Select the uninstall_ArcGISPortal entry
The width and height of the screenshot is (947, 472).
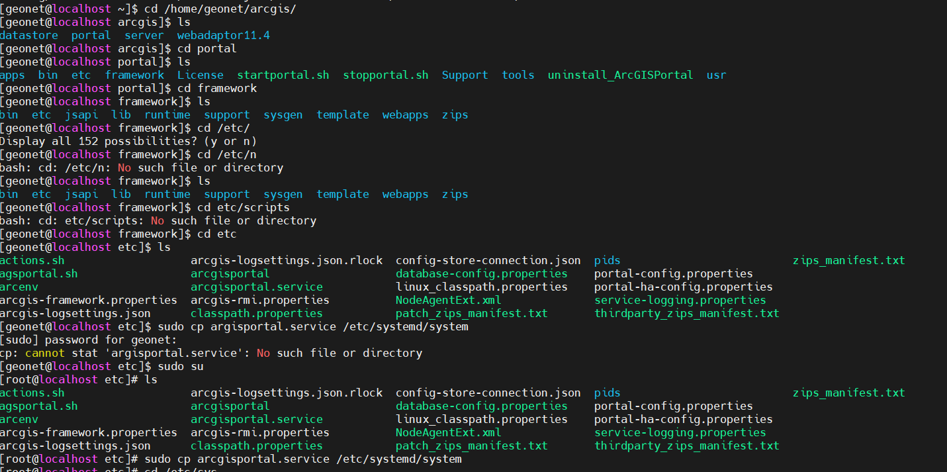tap(621, 75)
